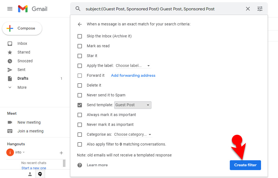Viewport: 278px width, 178px height.
Task: Click Add forwarding address link
Action: [x=133, y=76]
